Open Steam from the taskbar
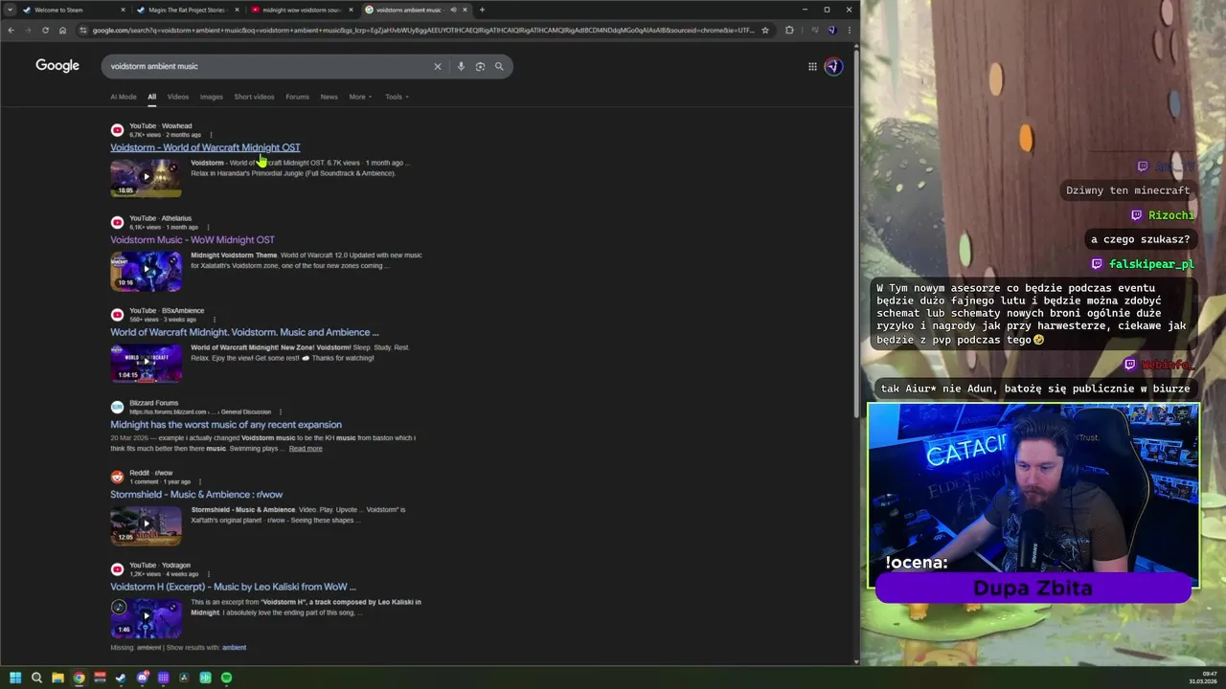Screen dimensions: 1226x689 pos(121,678)
